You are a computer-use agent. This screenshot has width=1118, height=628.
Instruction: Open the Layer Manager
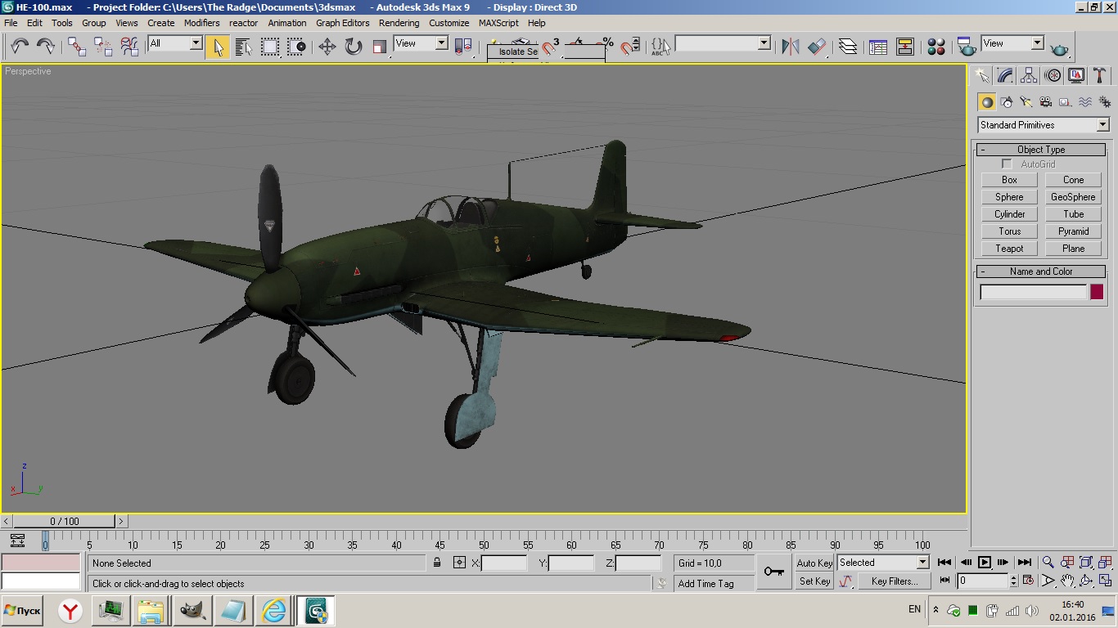tap(848, 47)
